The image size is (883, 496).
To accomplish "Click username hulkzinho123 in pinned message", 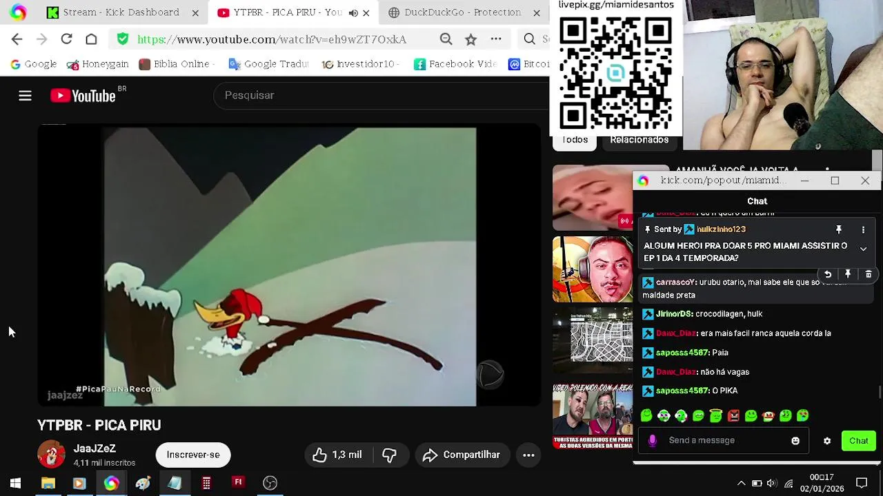I will 721,229.
